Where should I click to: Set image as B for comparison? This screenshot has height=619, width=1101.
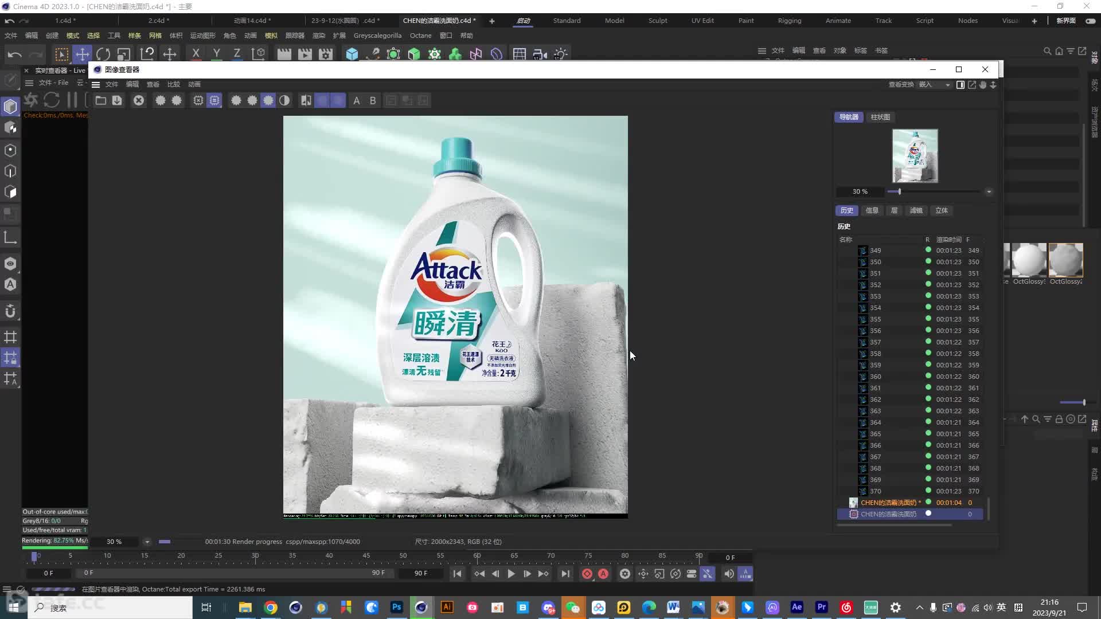[373, 100]
